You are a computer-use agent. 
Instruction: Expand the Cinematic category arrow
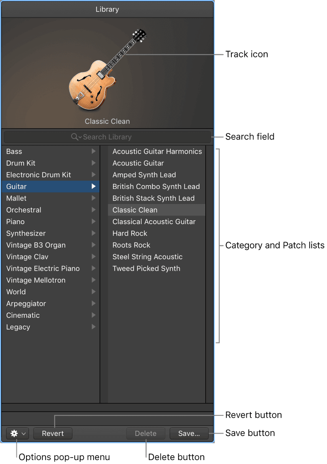(94, 315)
